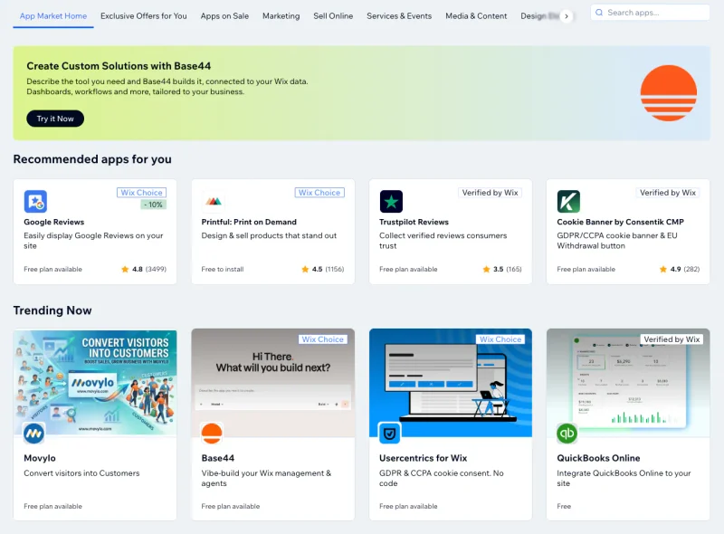Click 'Vibe-build your Wix management' description
The height and width of the screenshot is (534, 724).
point(266,478)
